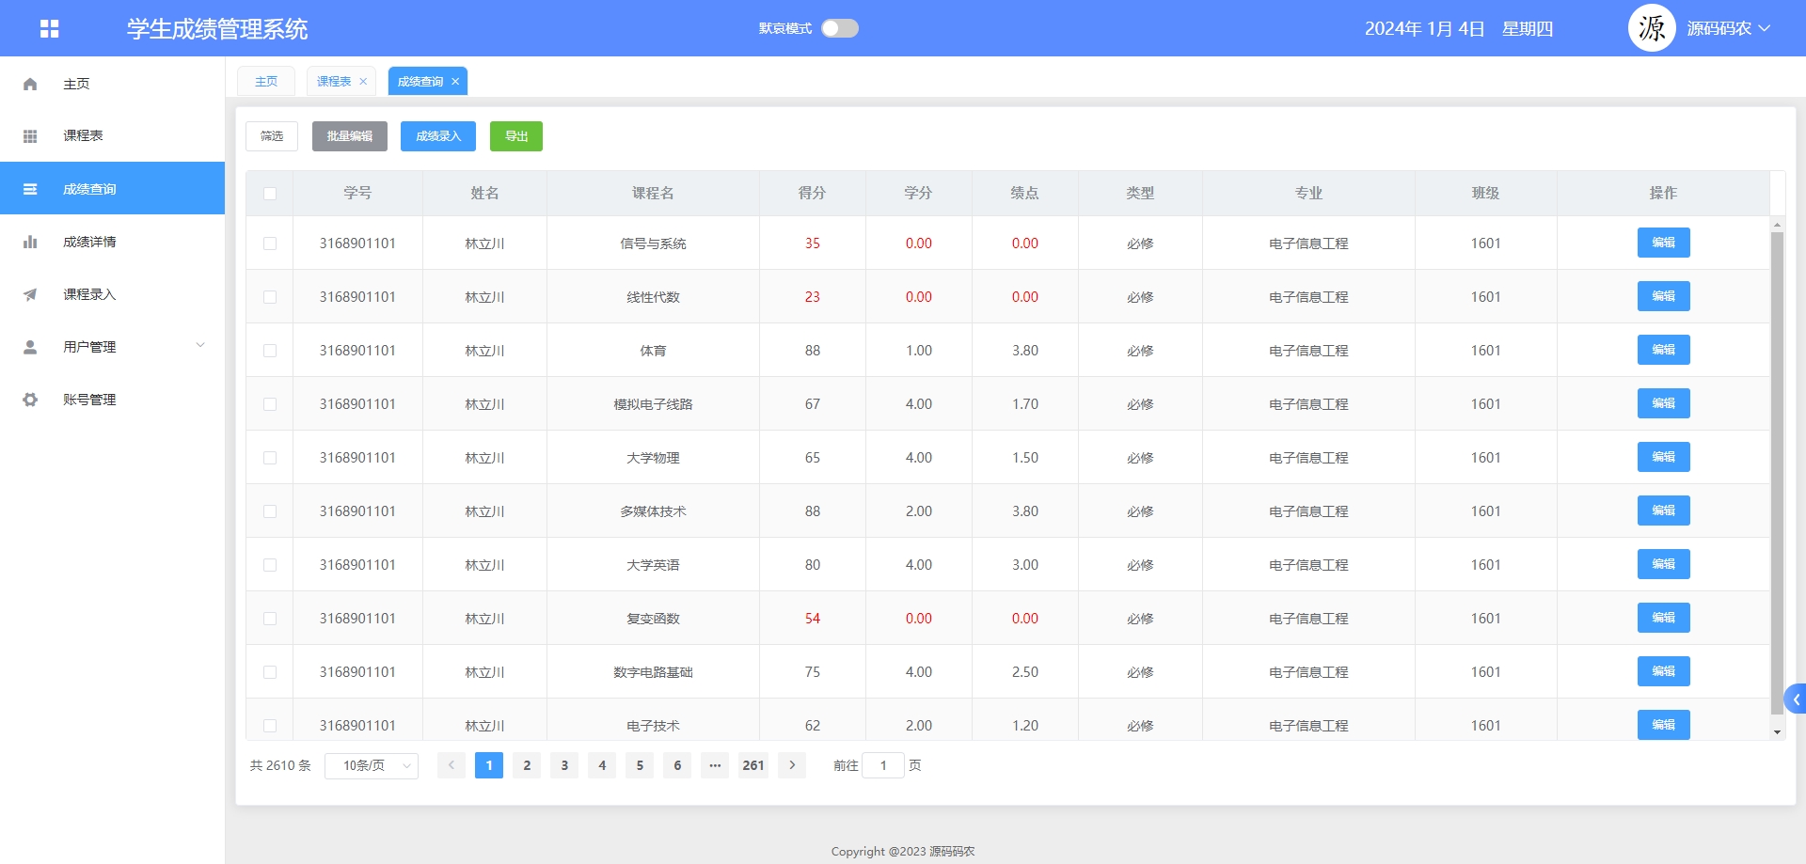Click the scrollbar down arrow of table
This screenshot has width=1806, height=864.
(x=1777, y=732)
